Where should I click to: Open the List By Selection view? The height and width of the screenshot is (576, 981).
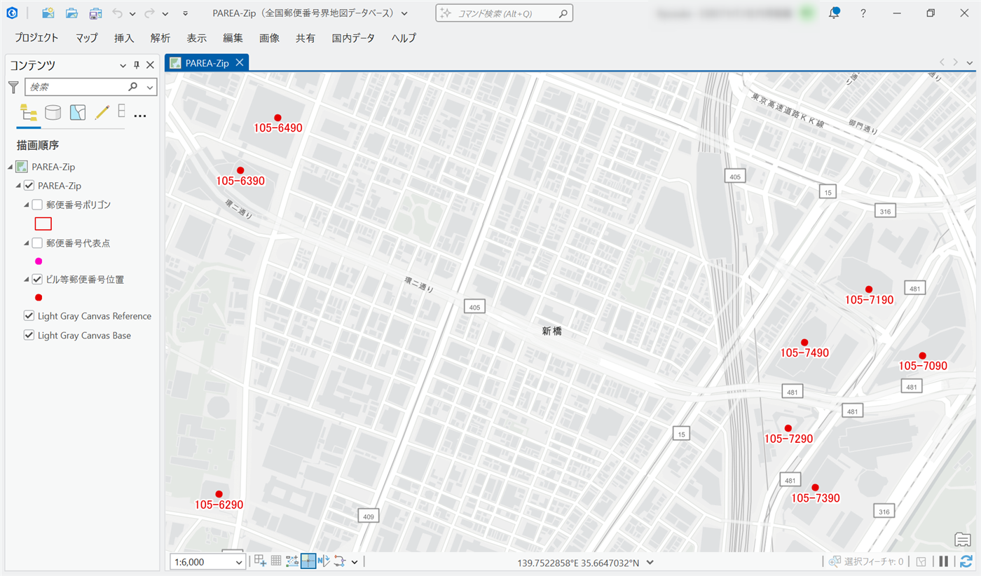(77, 112)
